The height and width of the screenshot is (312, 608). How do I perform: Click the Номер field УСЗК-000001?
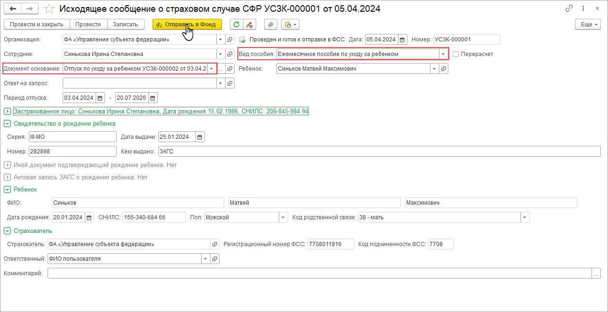tap(466, 40)
